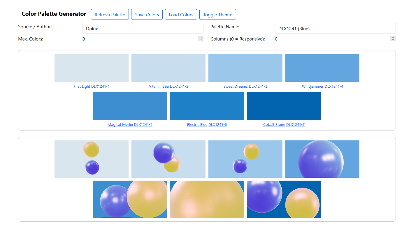Click the preview with yellow bubble above purple
This screenshot has height=238, width=418.
click(x=245, y=159)
